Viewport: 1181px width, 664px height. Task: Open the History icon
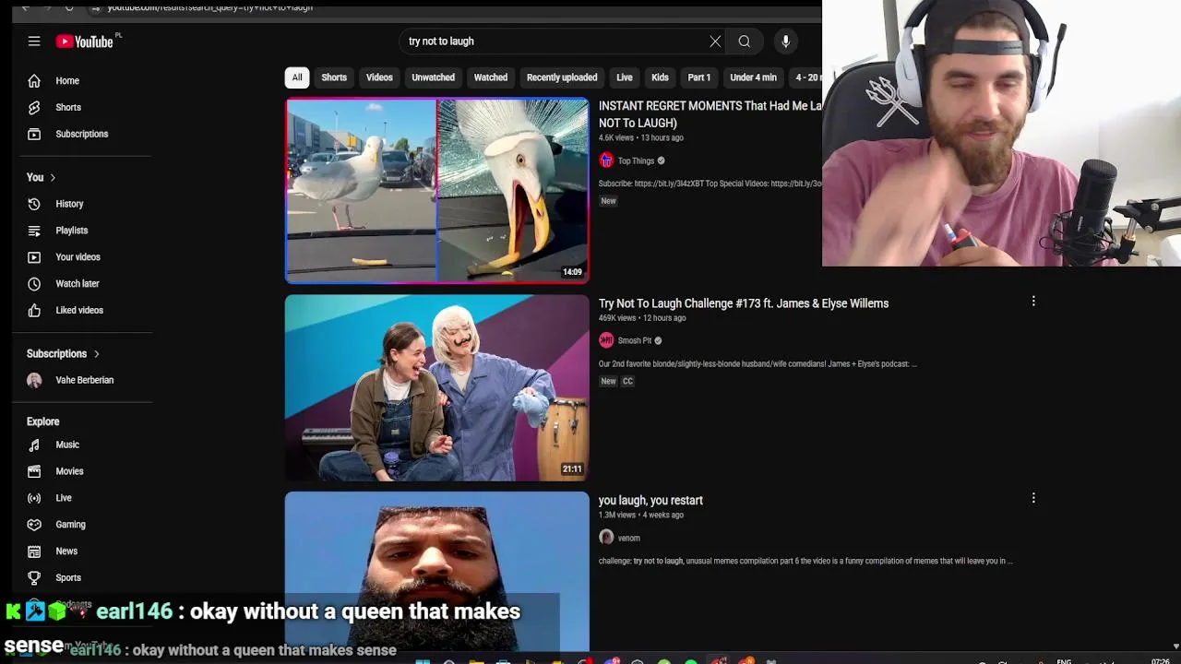pos(34,205)
